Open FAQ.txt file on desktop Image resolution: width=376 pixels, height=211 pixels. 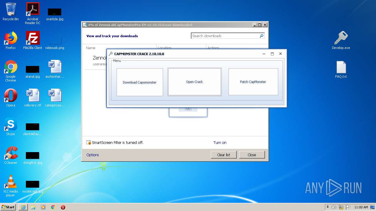[x=341, y=69]
